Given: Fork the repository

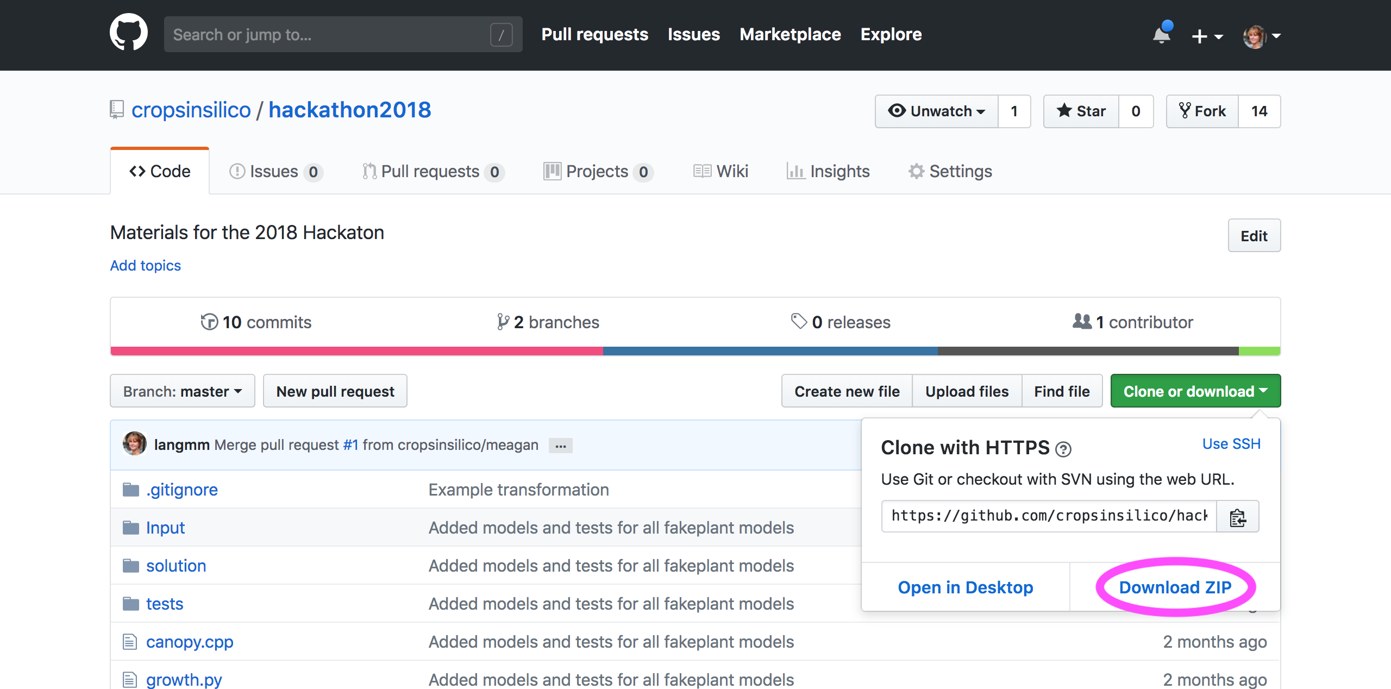Looking at the screenshot, I should coord(1202,111).
